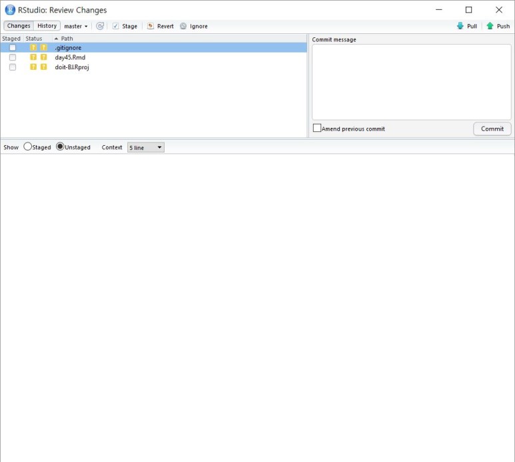Click the Staged column header
The height and width of the screenshot is (462, 515).
(11, 39)
